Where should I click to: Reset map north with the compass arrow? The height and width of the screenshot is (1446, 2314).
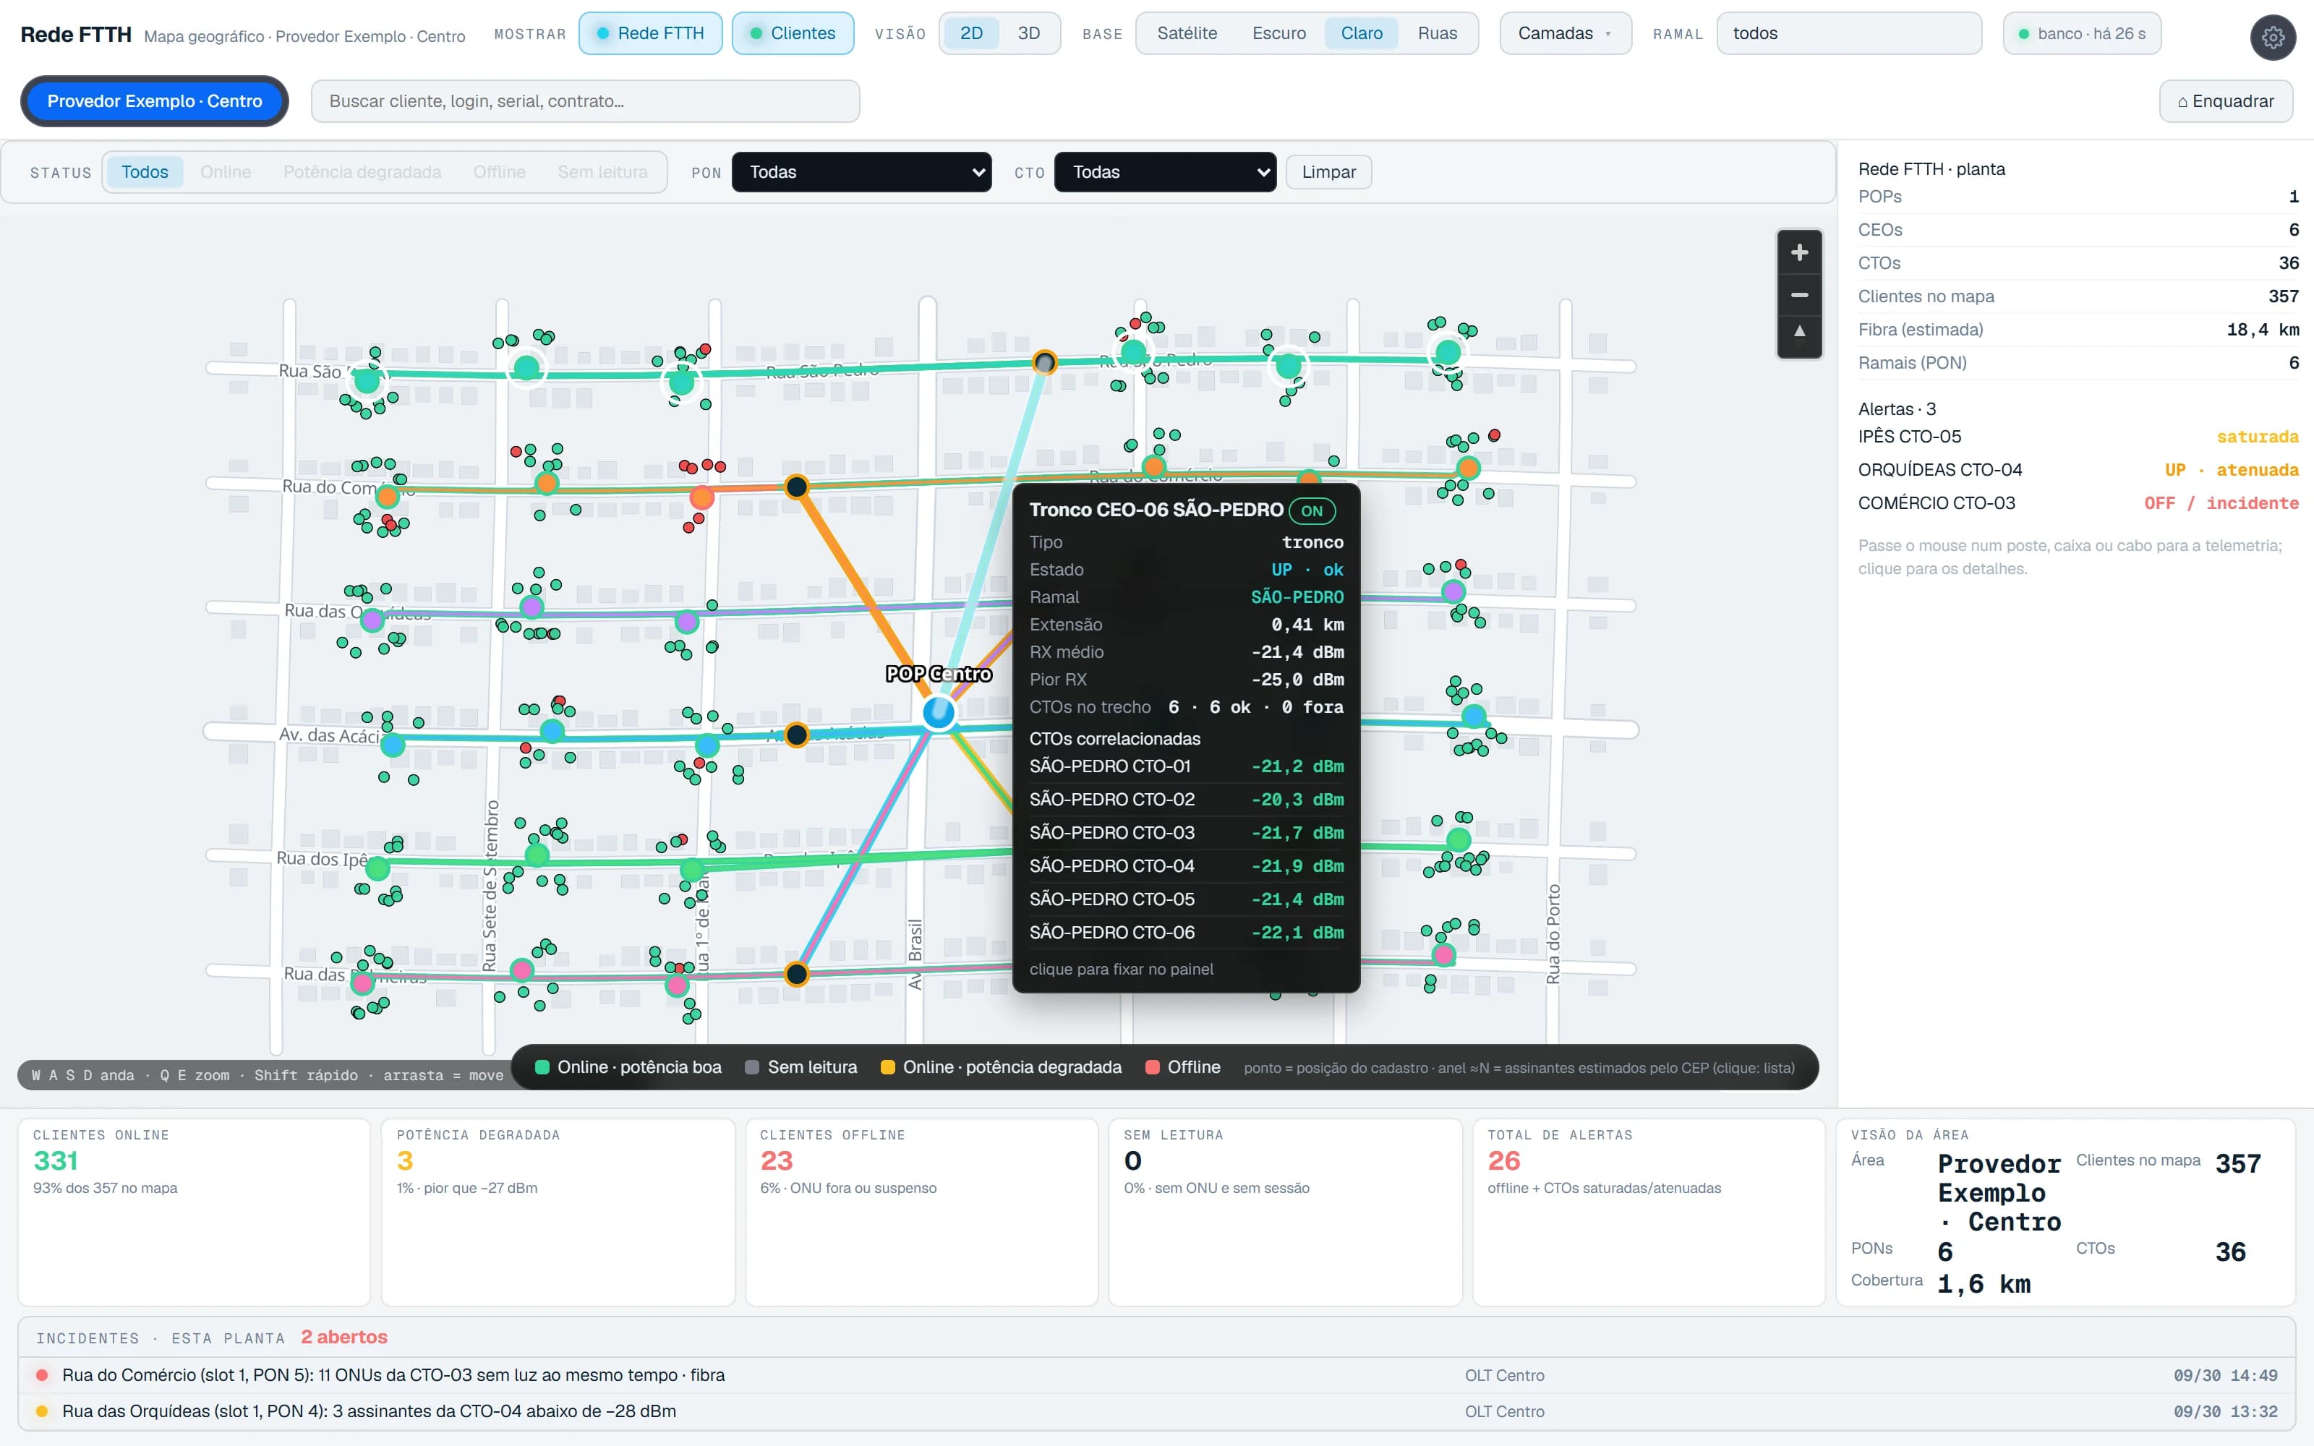1798,332
